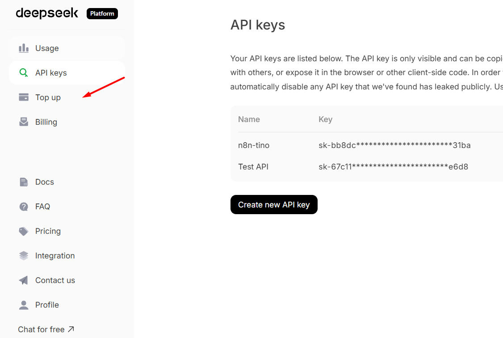The width and height of the screenshot is (503, 338).
Task: Open the Chat for free link
Action: coord(46,330)
